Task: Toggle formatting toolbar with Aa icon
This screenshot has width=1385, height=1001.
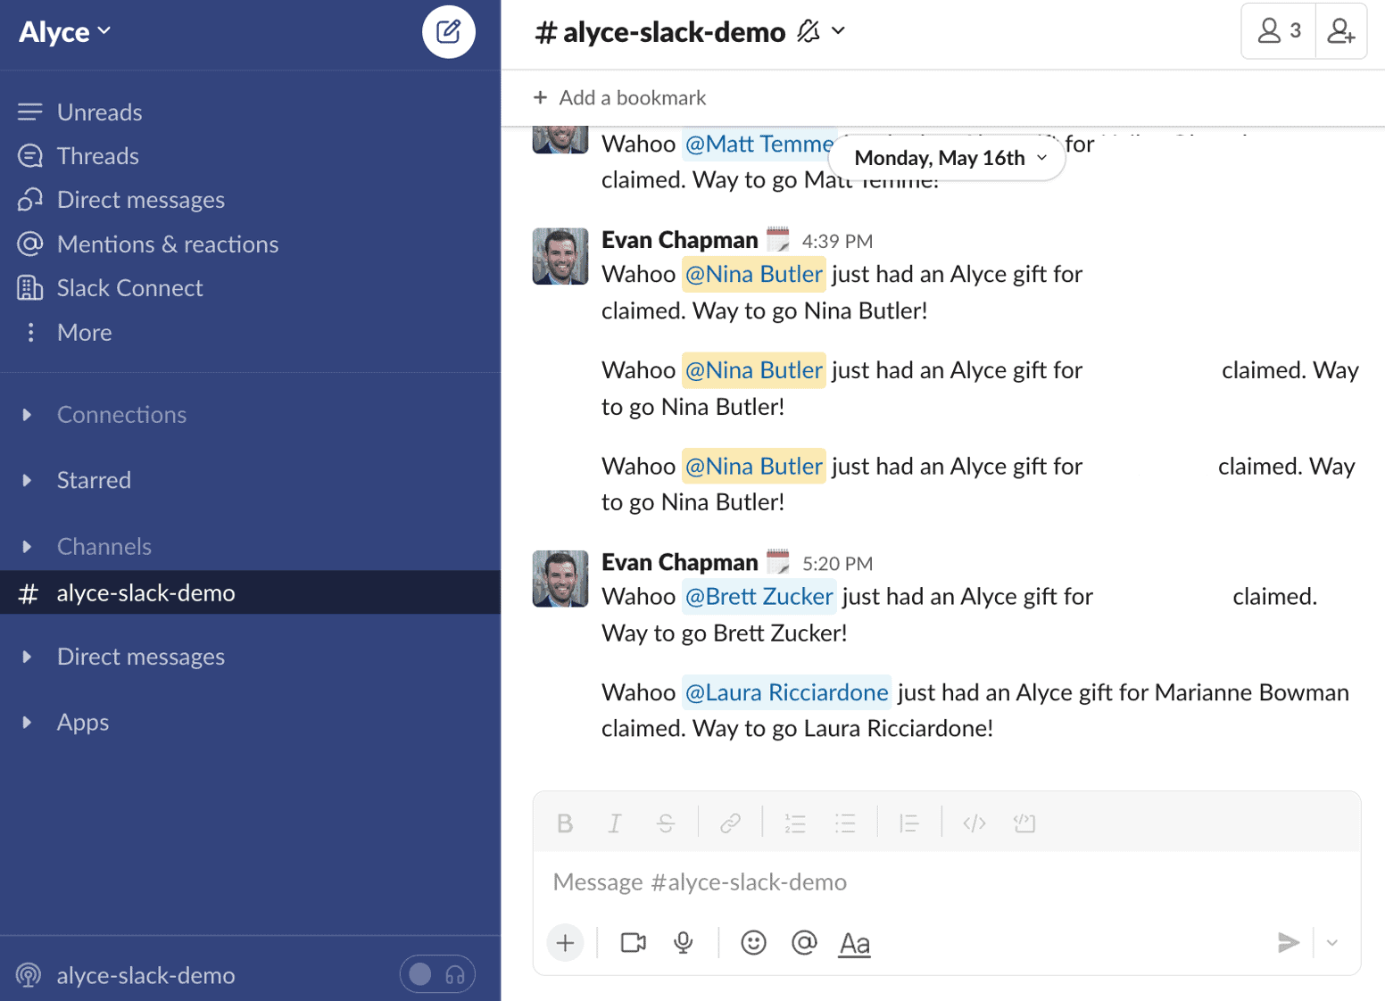Action: pos(855,943)
